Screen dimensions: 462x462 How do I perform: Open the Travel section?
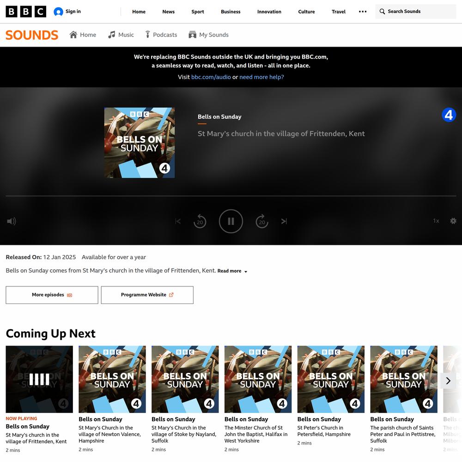tap(338, 12)
